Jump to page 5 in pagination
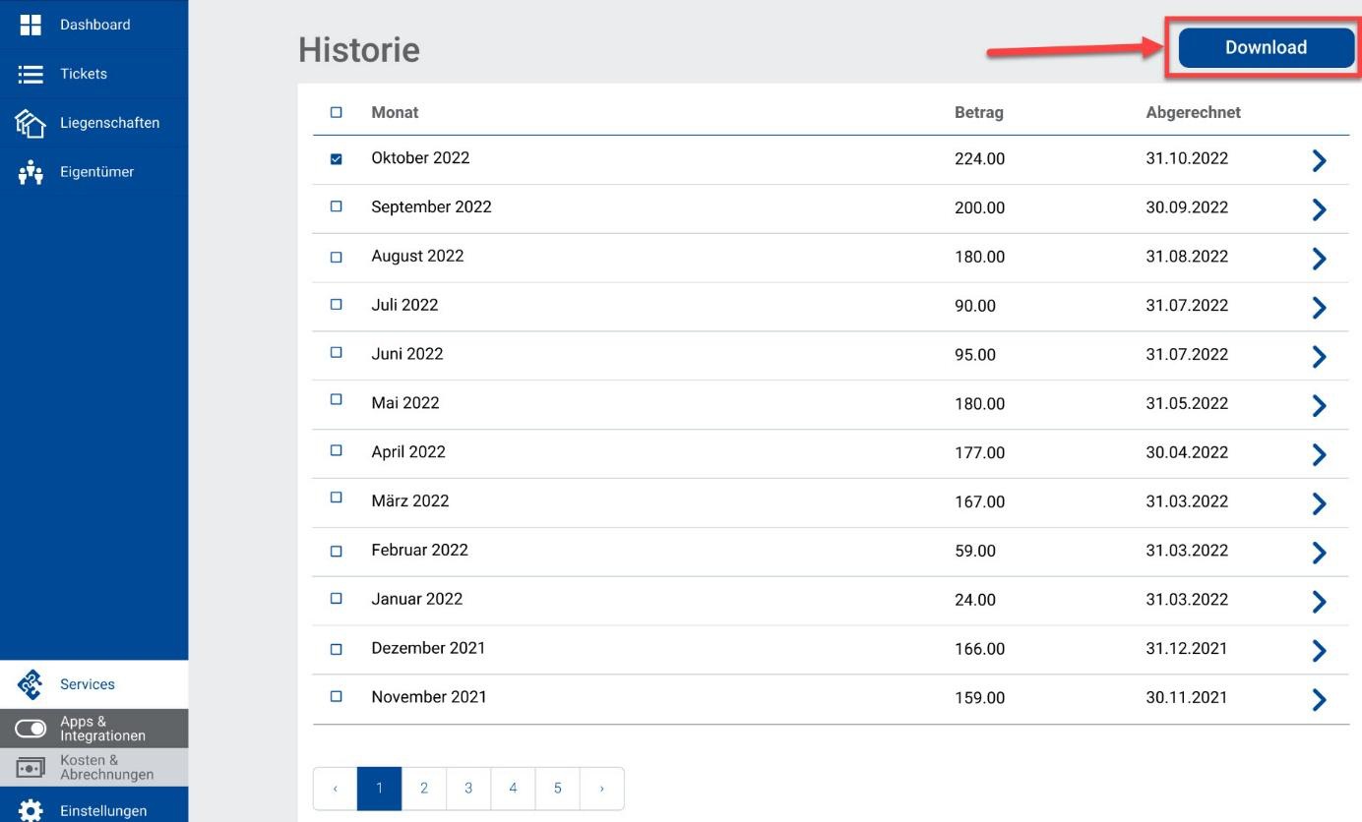1362x822 pixels. (558, 789)
